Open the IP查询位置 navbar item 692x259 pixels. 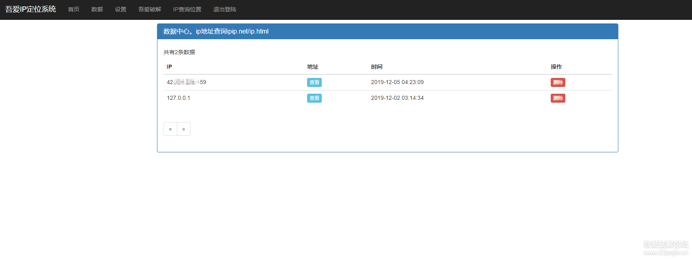tap(187, 9)
